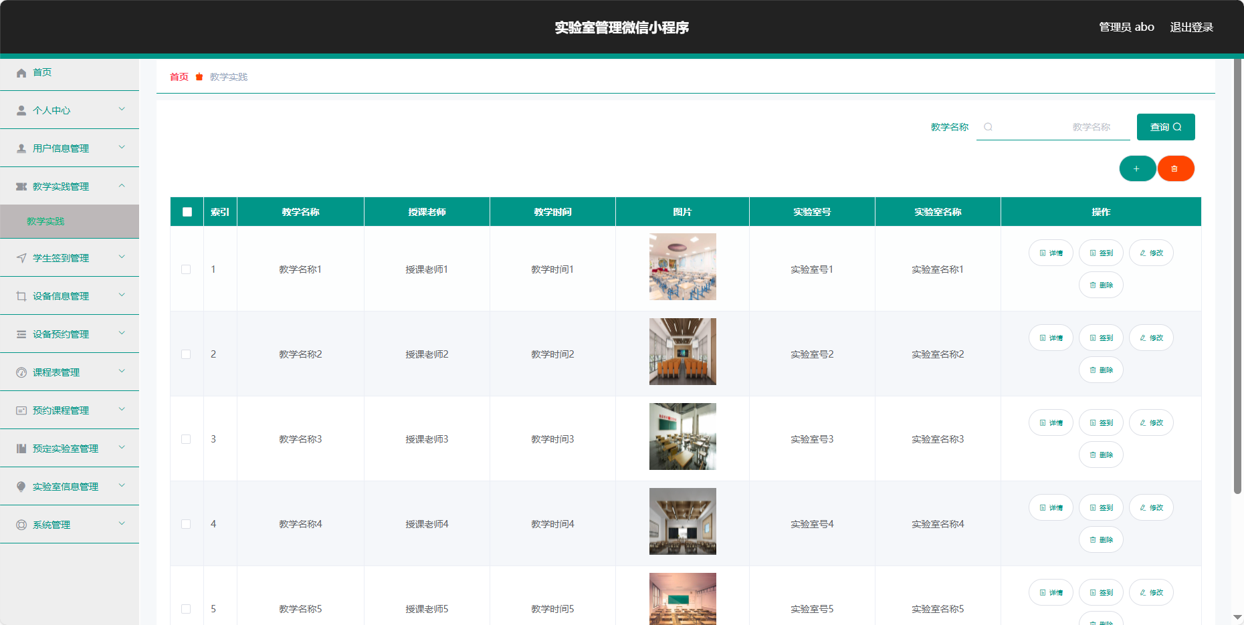Image resolution: width=1244 pixels, height=625 pixels.
Task: Click the search magnifier icon in input
Action: [988, 127]
